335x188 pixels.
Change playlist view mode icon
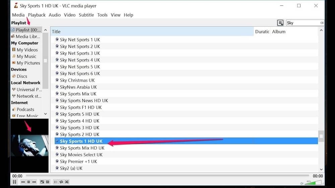point(280,23)
